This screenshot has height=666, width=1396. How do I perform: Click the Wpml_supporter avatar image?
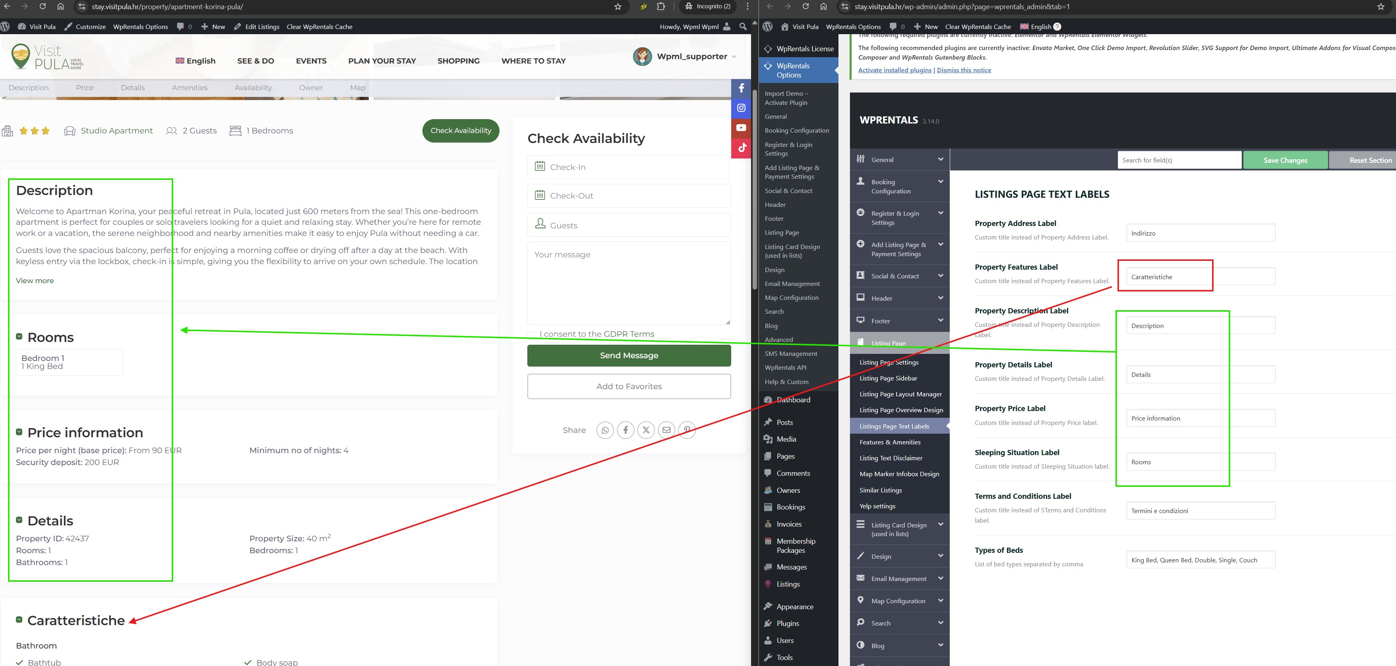[642, 56]
